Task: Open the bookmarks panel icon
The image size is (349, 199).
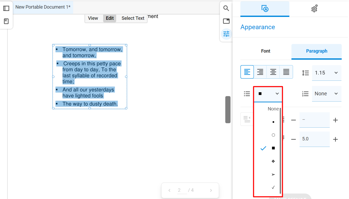Action: point(6,21)
